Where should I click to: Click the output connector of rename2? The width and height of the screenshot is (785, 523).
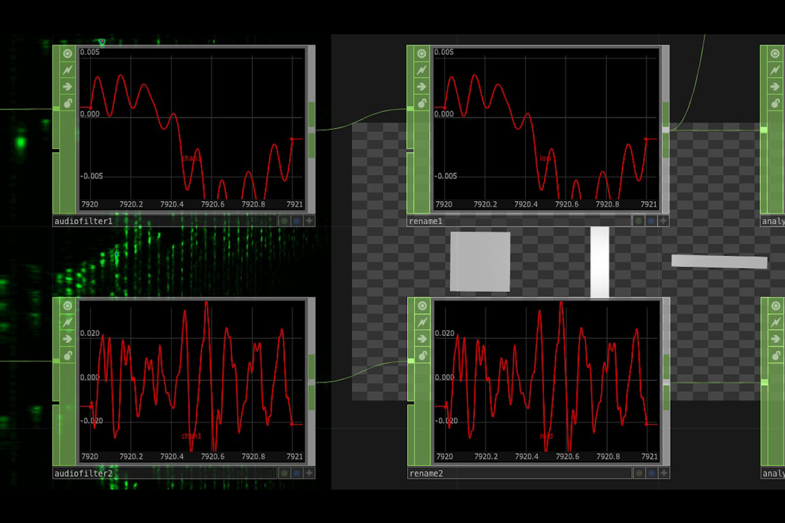[x=666, y=382]
